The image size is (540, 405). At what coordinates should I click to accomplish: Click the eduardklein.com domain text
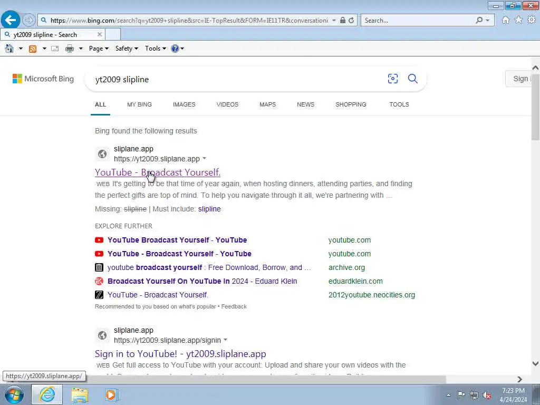[355, 282]
